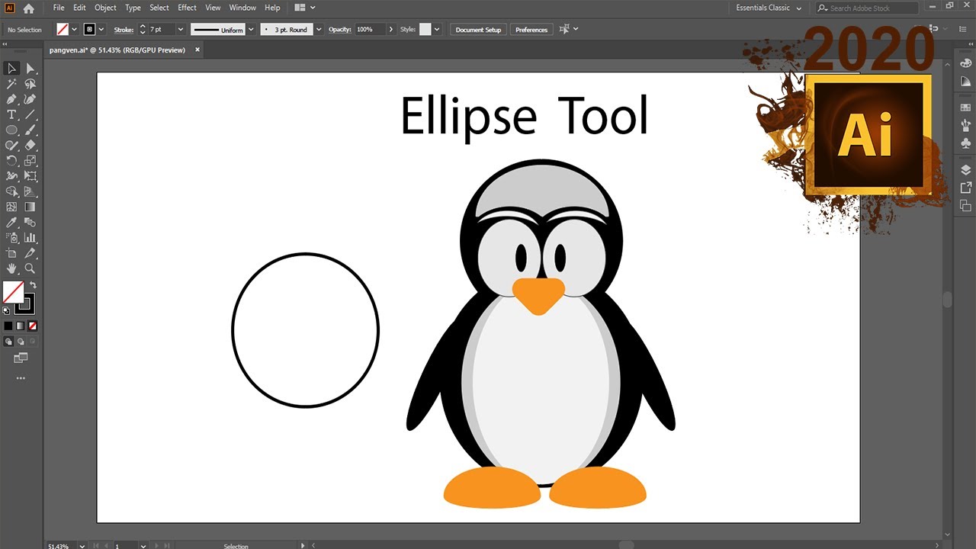
Task: Open the graphic Style dropdown
Action: 437,29
